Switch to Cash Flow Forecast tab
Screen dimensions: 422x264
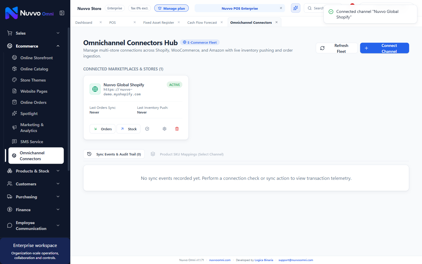(202, 23)
